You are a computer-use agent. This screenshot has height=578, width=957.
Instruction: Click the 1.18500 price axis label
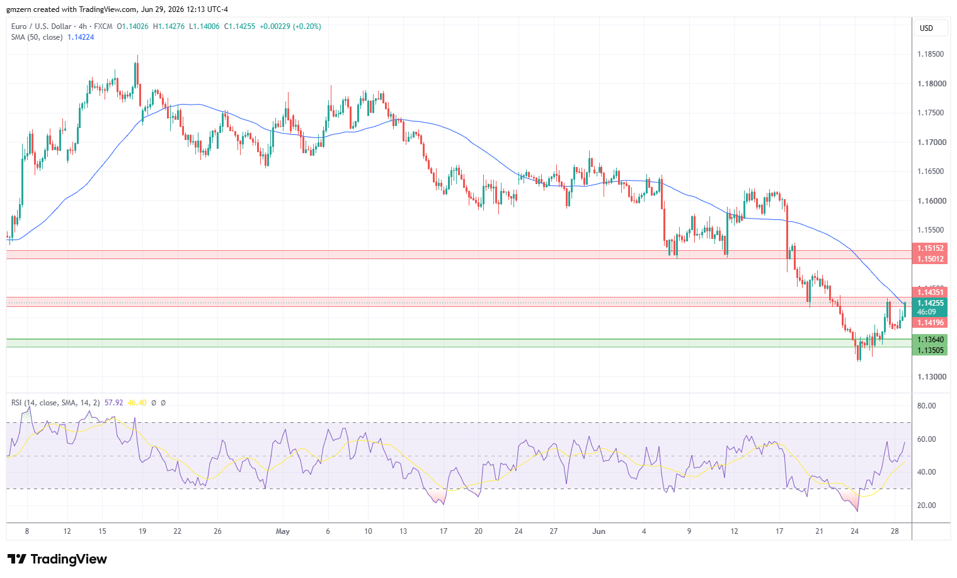click(931, 54)
